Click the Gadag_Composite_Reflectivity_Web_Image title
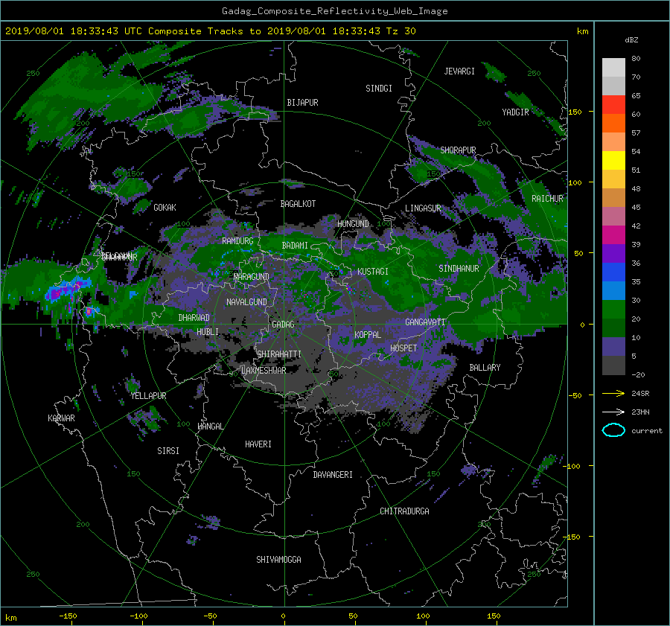 [x=334, y=11]
